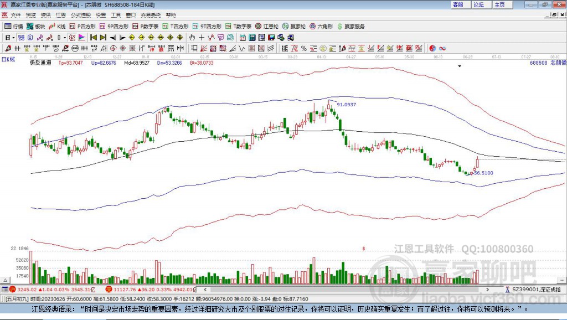The height and width of the screenshot is (320, 567).
Task: Click the 极反通道 indicator name
Action: (40, 63)
